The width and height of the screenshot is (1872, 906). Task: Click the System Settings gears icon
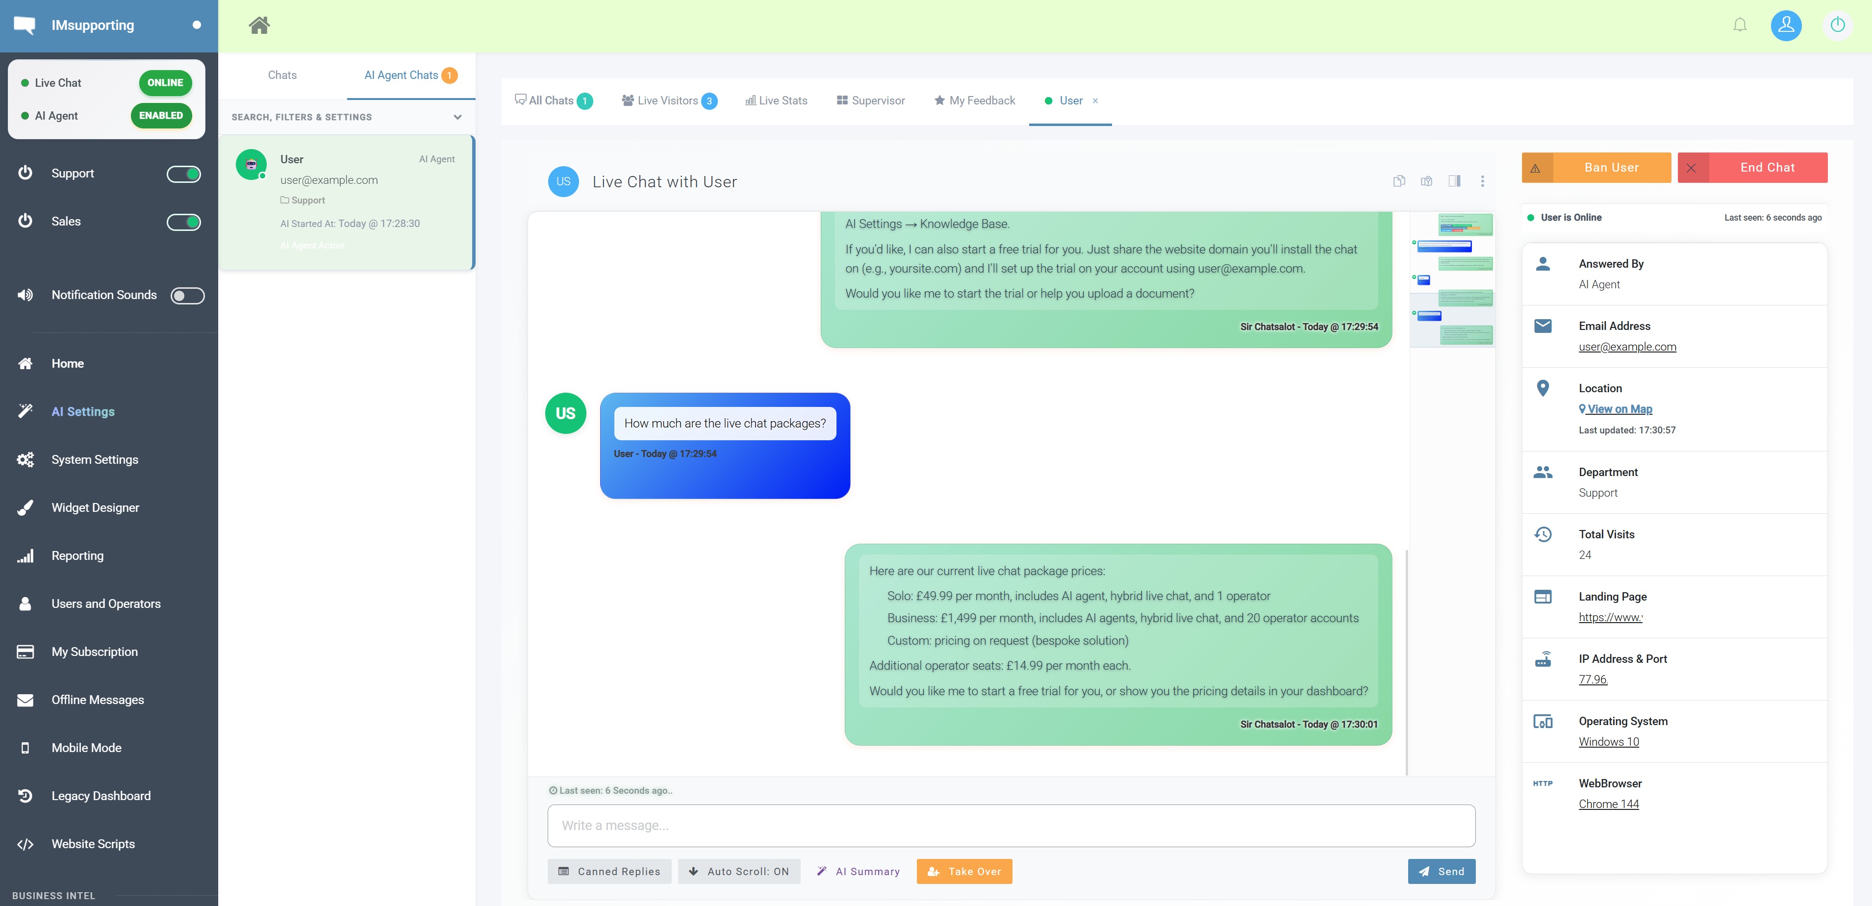coord(25,459)
